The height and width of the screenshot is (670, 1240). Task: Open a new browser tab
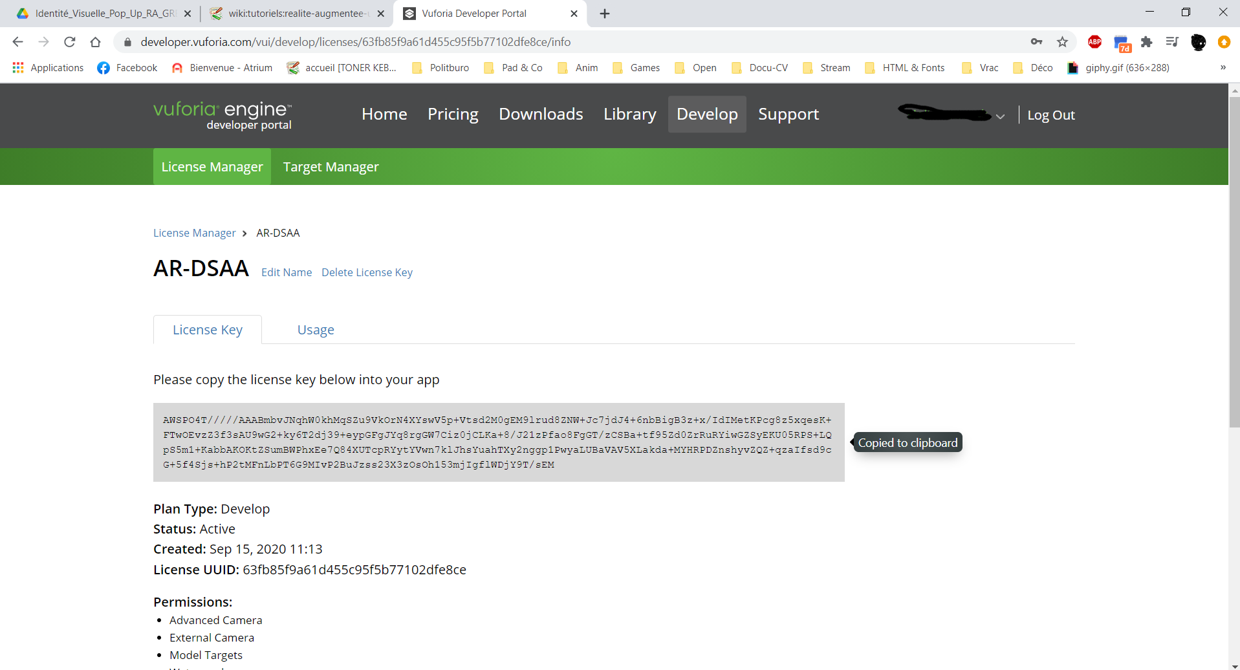click(x=605, y=14)
